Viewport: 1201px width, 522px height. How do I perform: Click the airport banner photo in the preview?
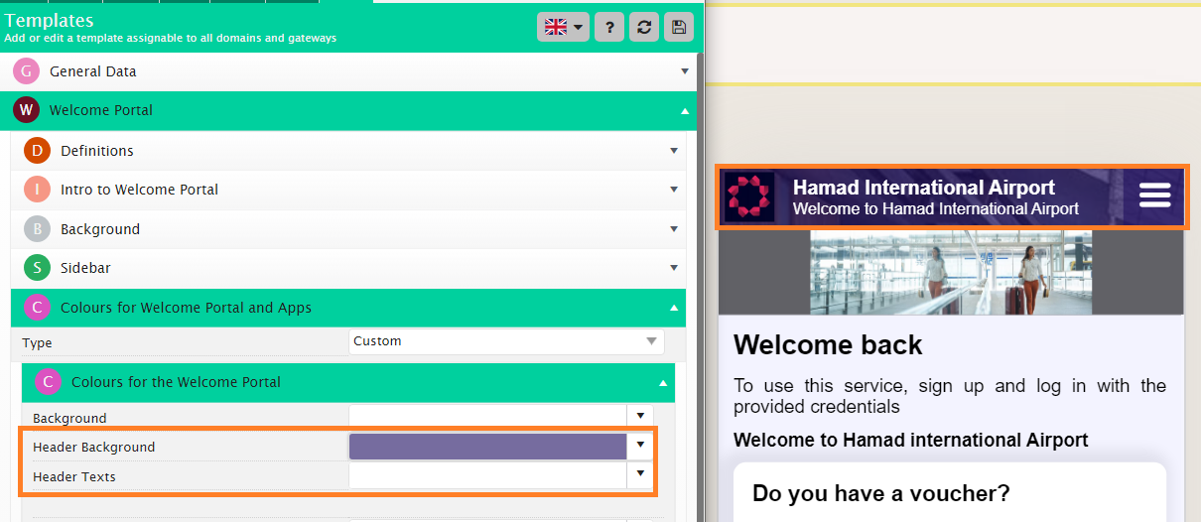point(951,273)
